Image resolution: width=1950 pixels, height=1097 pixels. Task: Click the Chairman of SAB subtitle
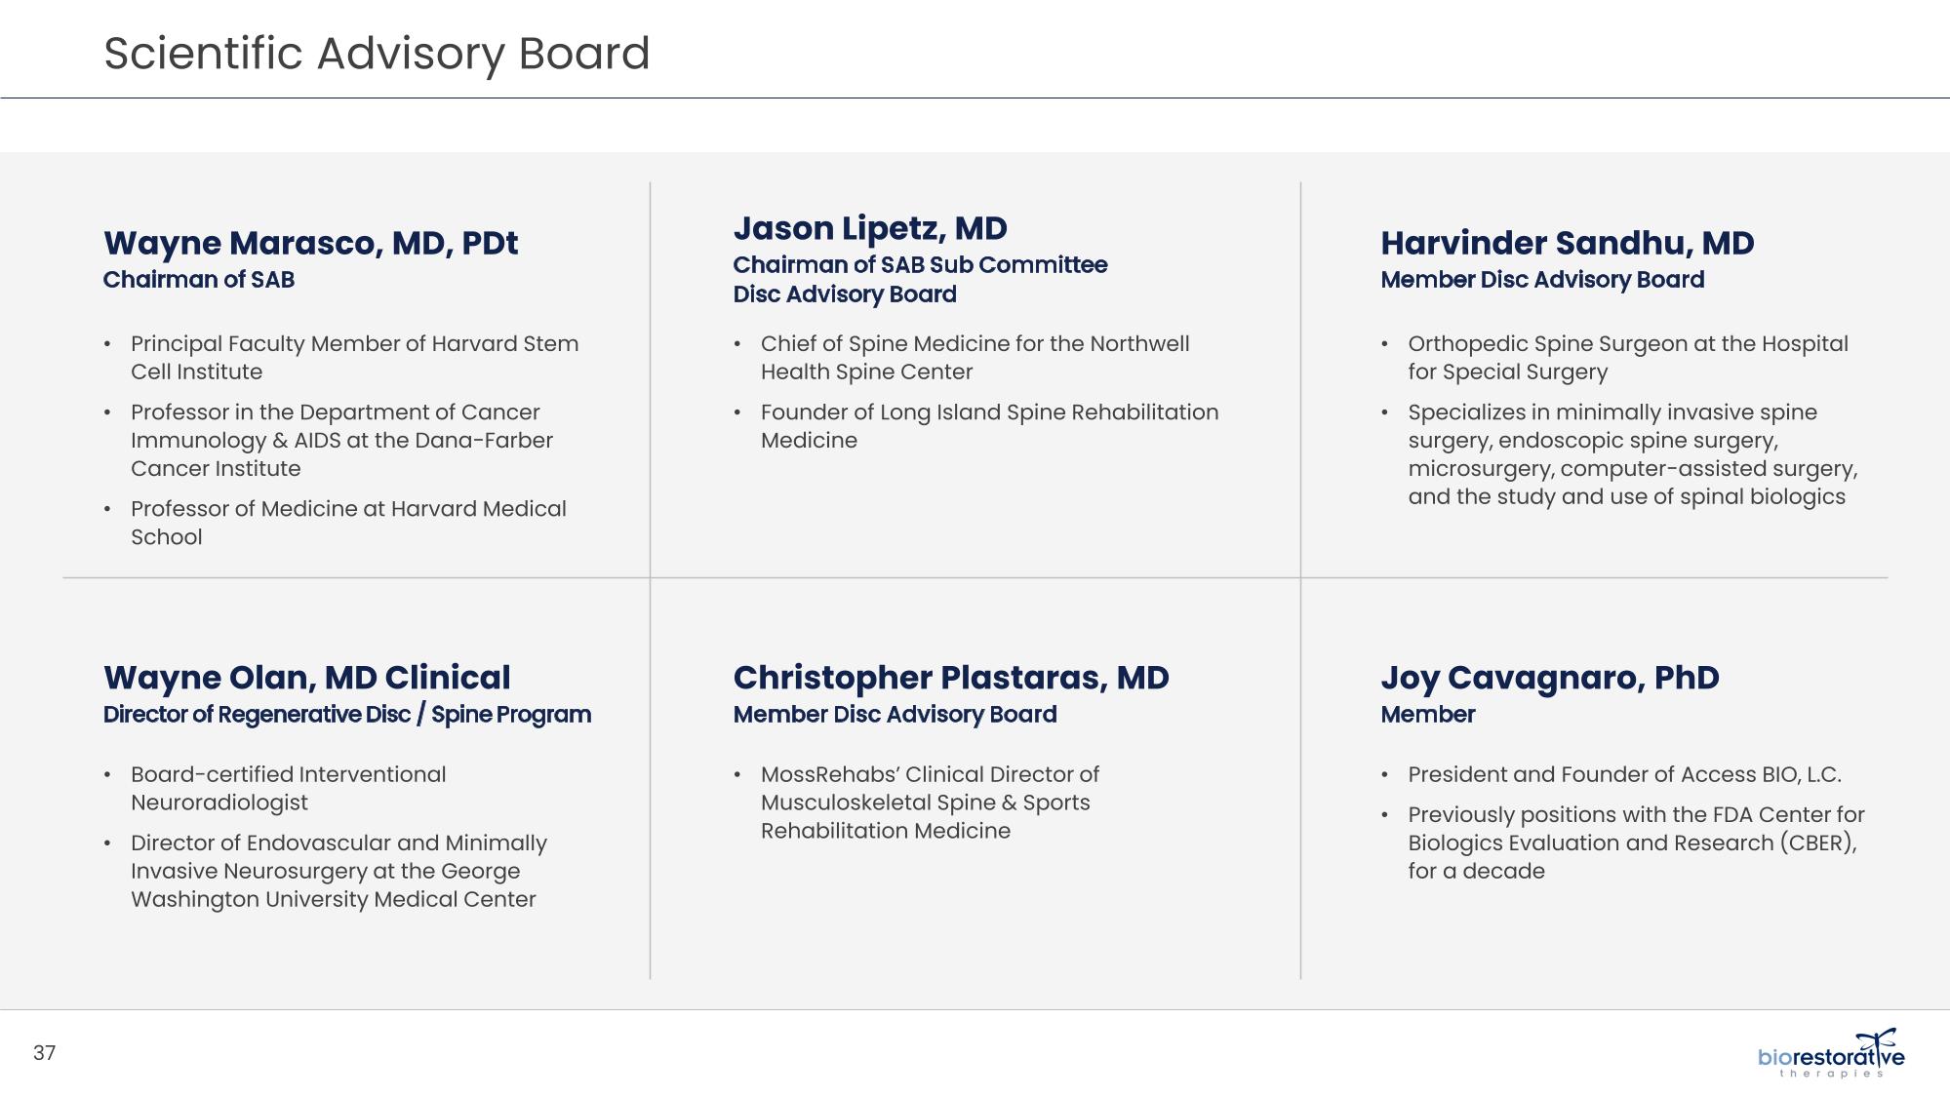click(x=199, y=280)
